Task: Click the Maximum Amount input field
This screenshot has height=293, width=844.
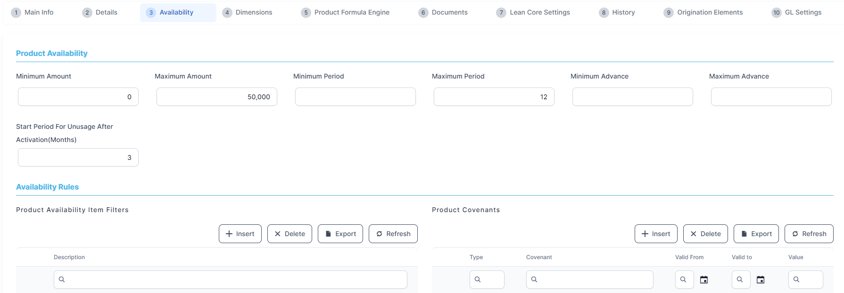Action: (217, 97)
